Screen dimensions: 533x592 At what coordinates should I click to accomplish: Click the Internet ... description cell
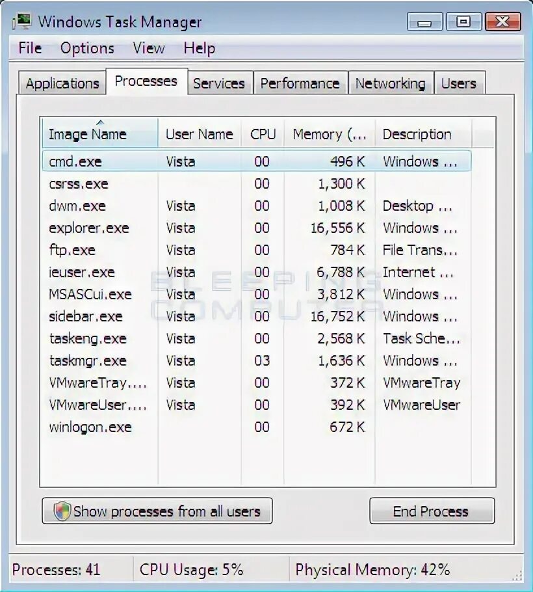[418, 272]
